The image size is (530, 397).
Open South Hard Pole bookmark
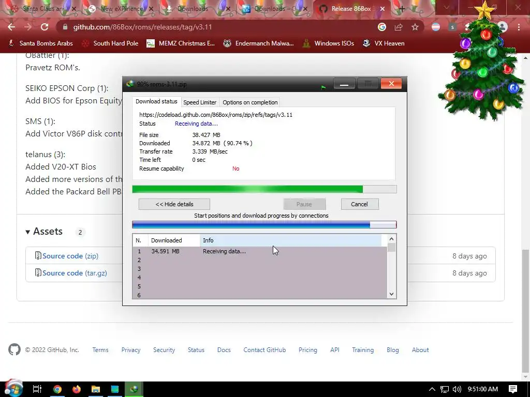(111, 43)
